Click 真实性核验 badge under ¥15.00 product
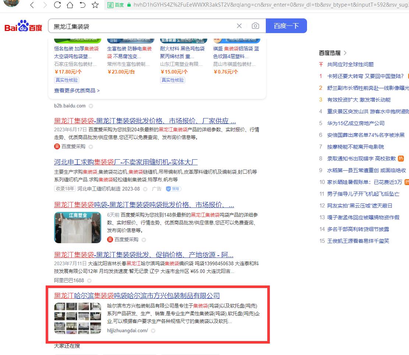The image size is (409, 355). (x=173, y=80)
